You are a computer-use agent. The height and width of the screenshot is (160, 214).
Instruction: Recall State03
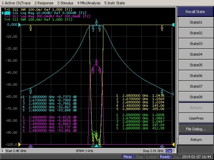tap(196, 43)
